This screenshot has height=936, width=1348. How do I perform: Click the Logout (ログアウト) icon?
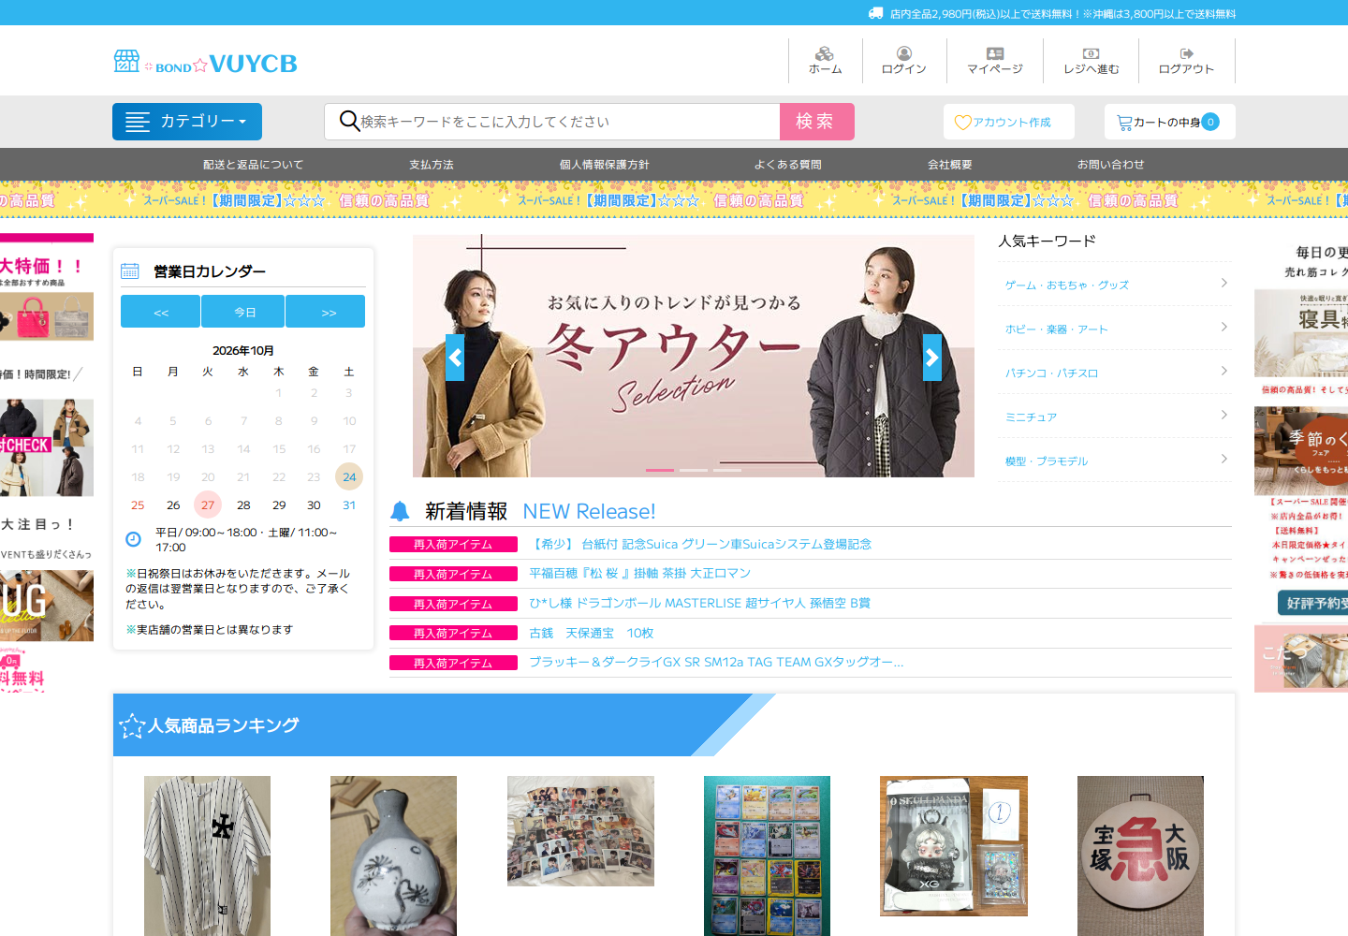[1186, 53]
